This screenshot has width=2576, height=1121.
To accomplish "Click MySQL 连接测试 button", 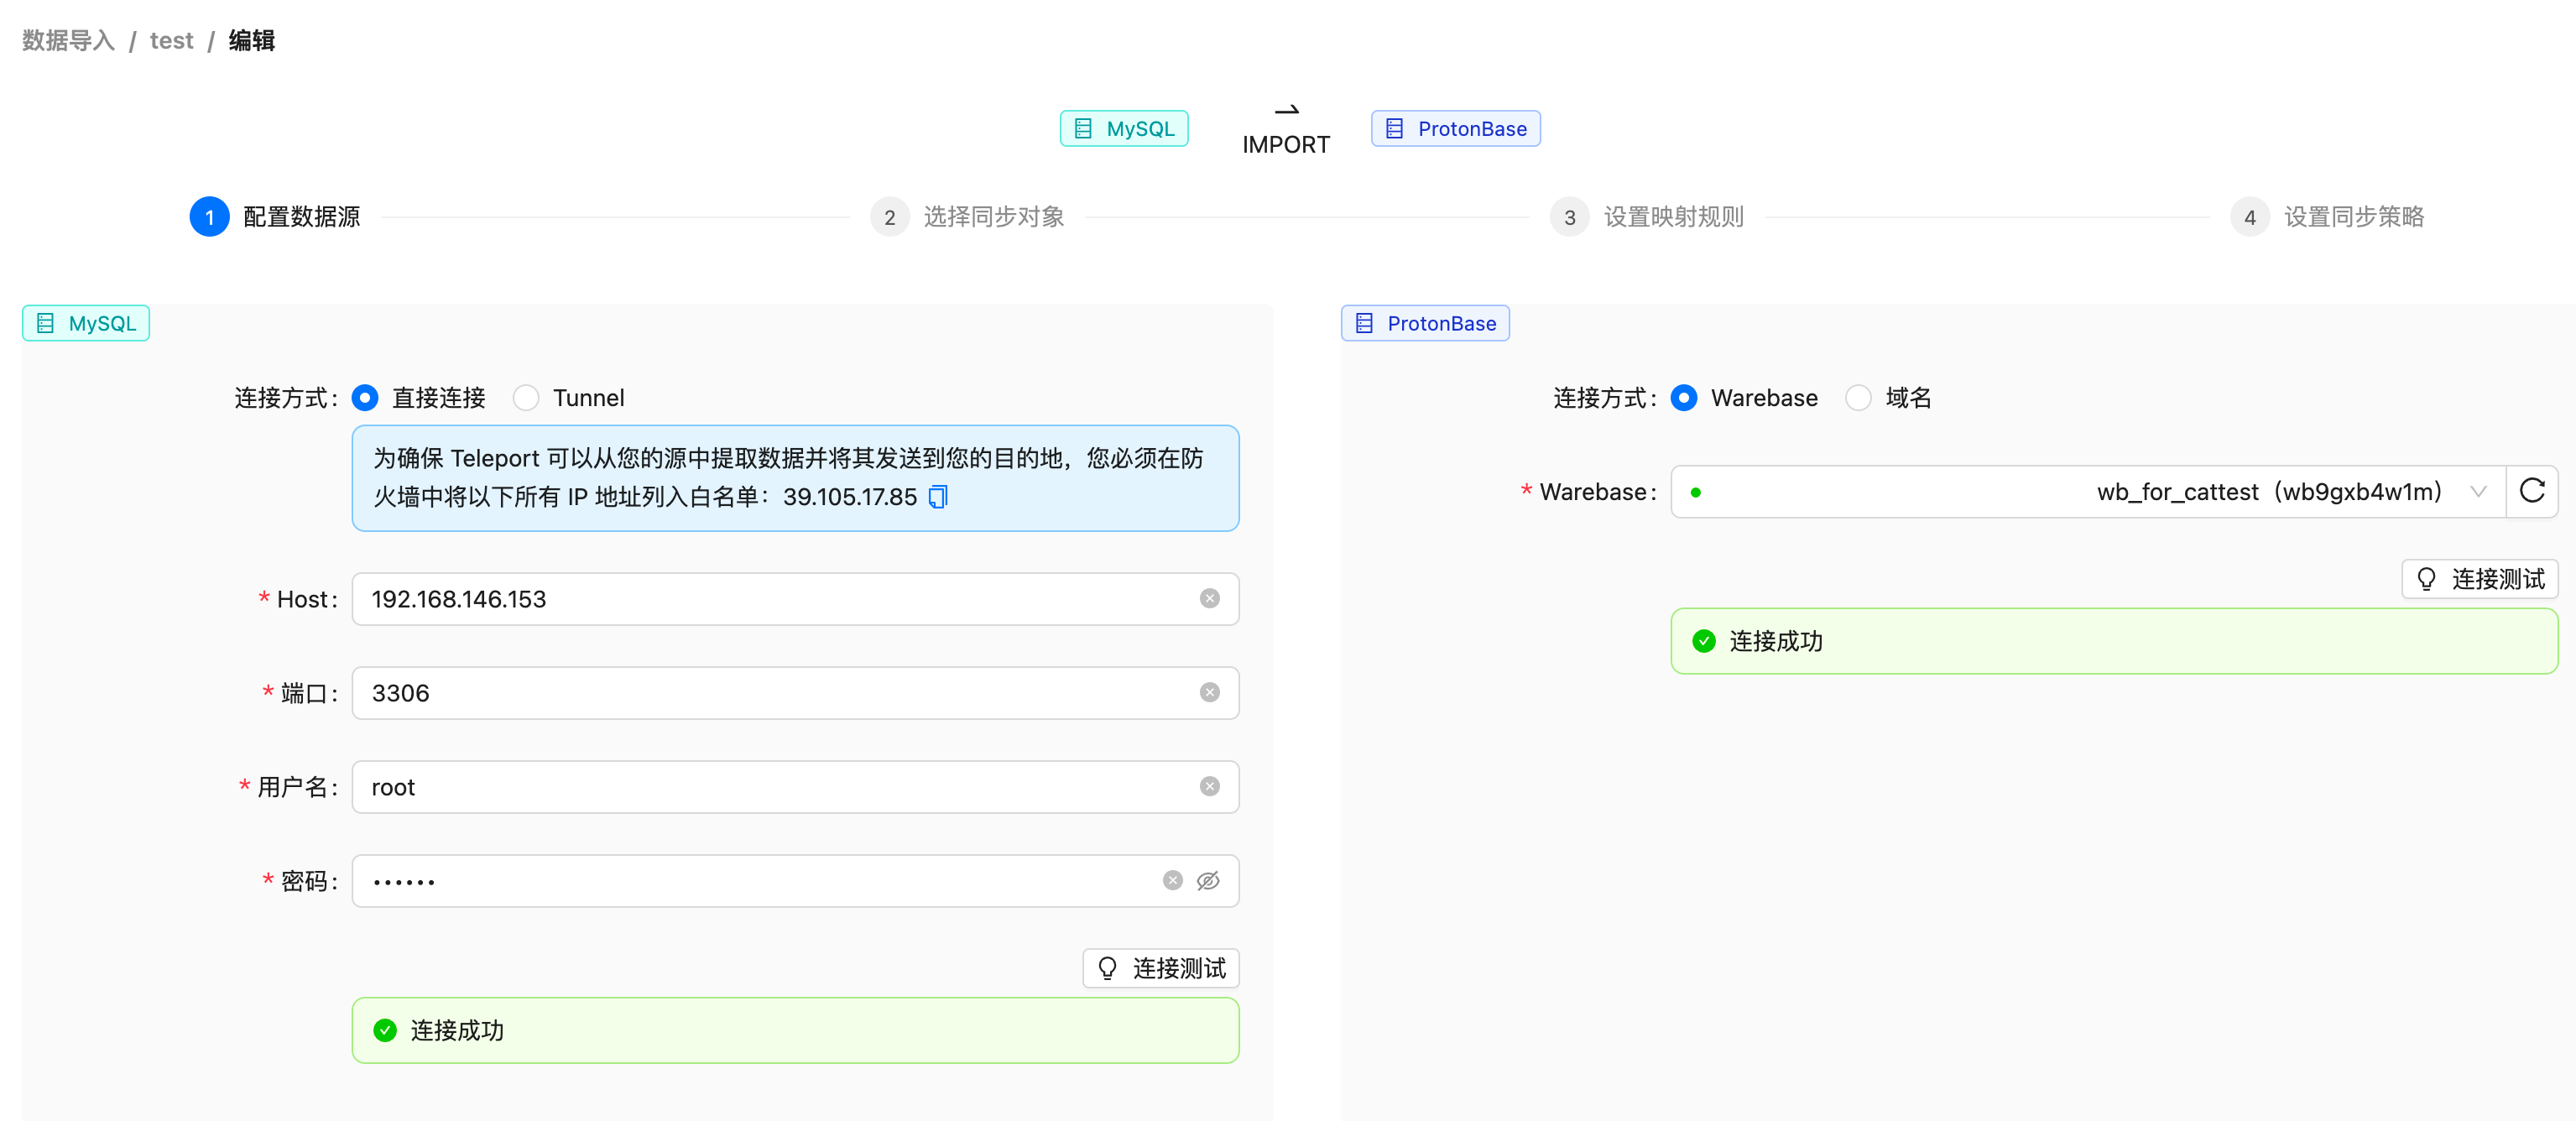I will (x=1161, y=968).
